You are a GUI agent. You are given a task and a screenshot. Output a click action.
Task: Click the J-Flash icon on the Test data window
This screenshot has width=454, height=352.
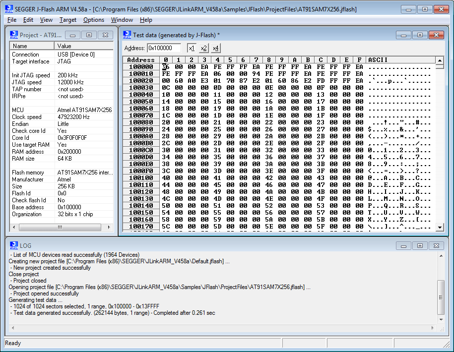click(x=128, y=34)
